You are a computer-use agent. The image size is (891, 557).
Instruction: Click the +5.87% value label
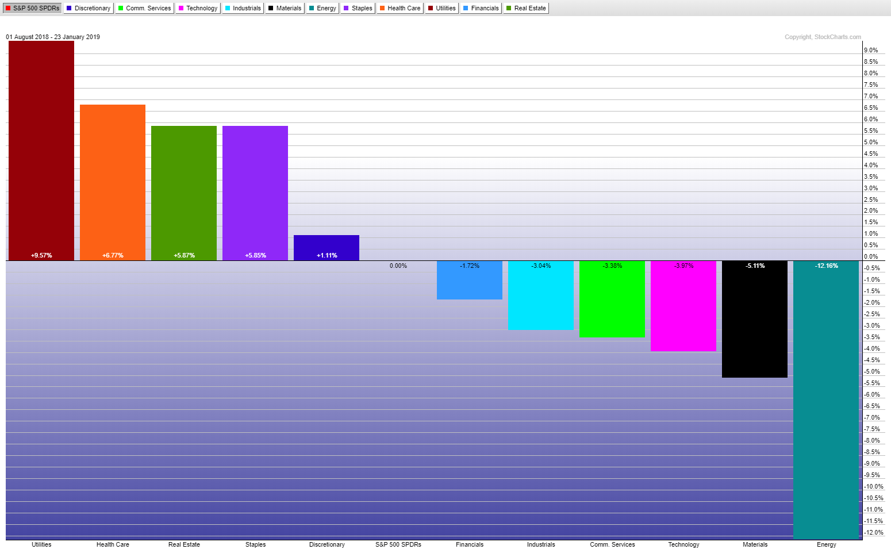(x=184, y=255)
